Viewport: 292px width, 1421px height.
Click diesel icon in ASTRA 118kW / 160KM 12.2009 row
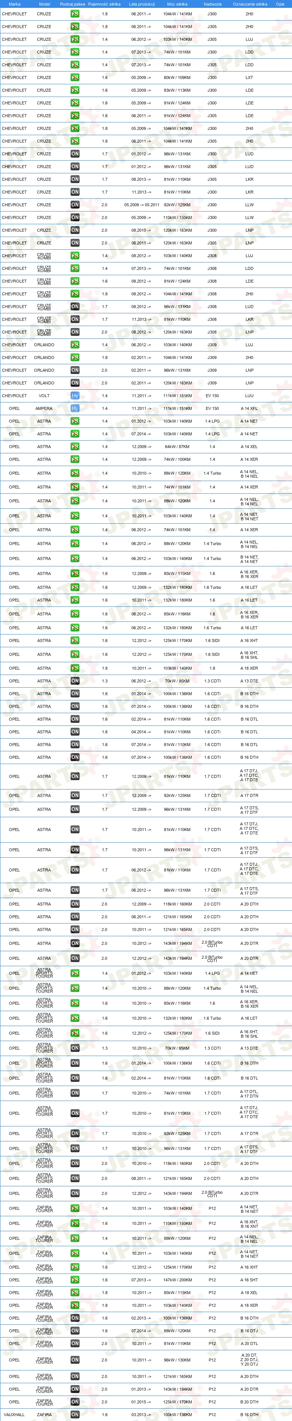75,904
